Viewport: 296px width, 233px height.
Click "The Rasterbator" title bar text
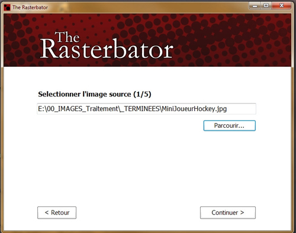coord(30,8)
